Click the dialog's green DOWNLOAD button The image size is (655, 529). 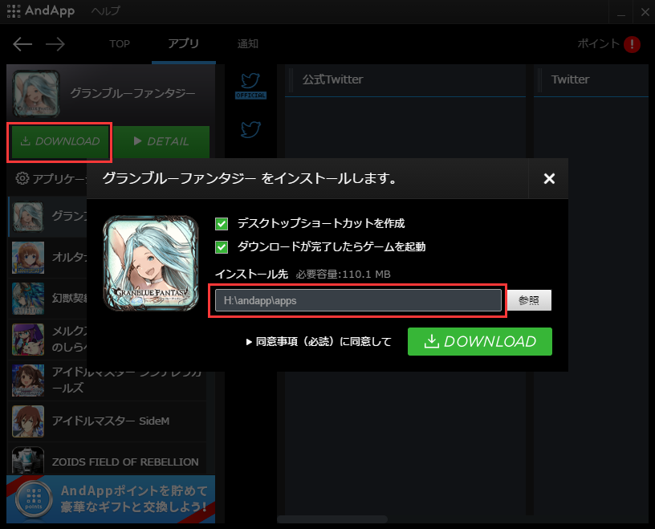[480, 342]
